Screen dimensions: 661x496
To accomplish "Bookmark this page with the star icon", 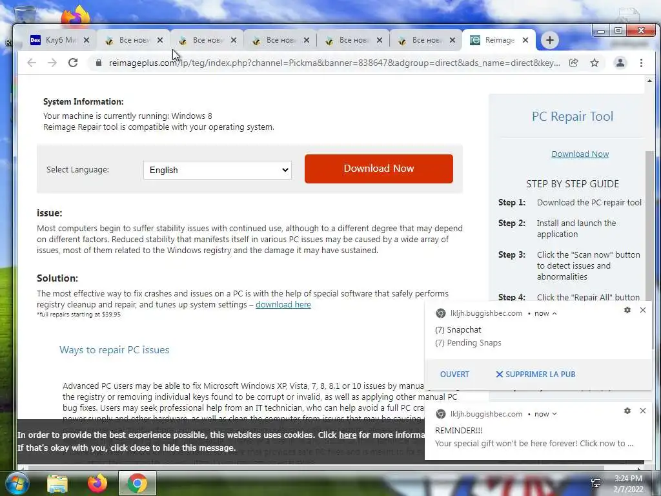I will coord(595,63).
